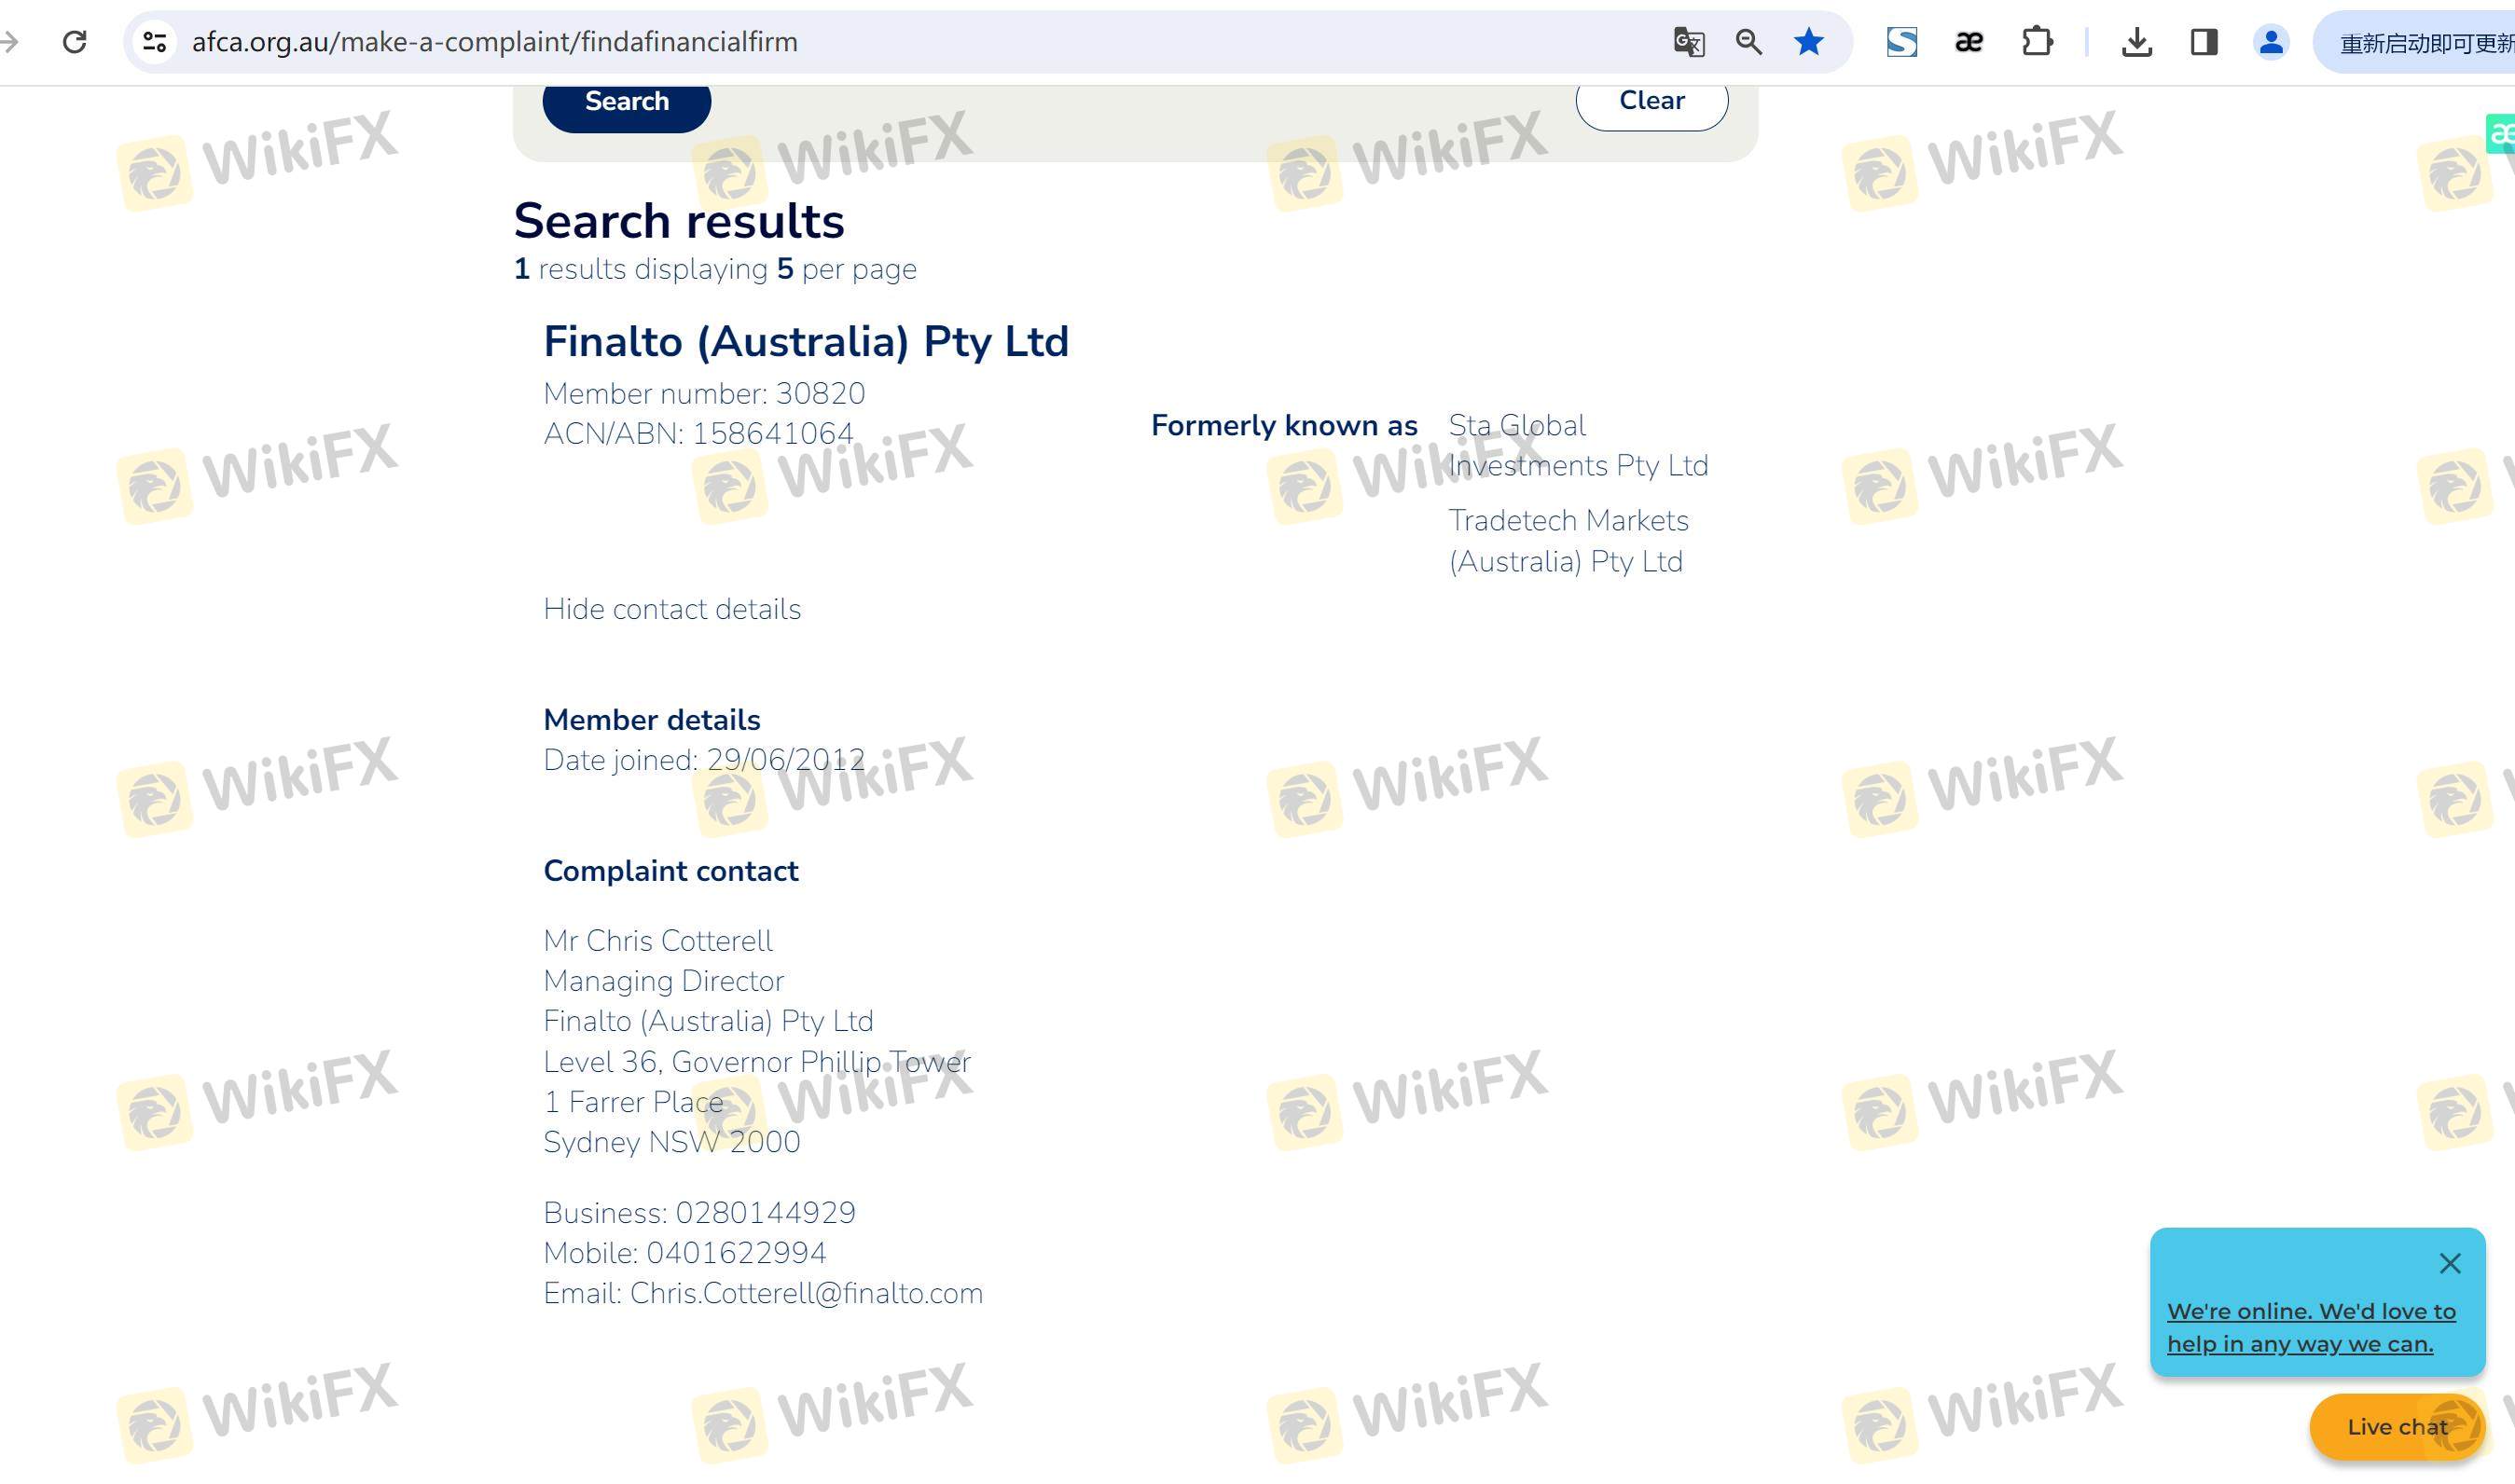2515x1484 pixels.
Task: Select former name Sta Global Investments Pty Ltd
Action: point(1578,446)
